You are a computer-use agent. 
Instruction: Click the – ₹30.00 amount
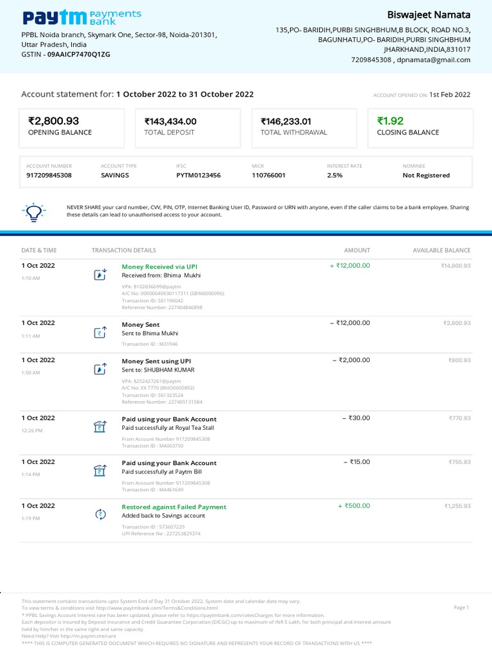pos(356,418)
